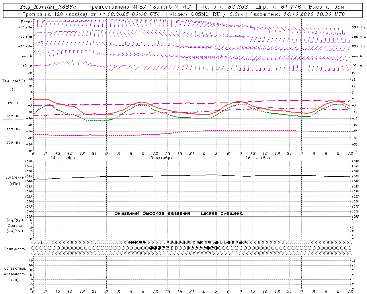The height and width of the screenshot is (294, 367).
Task: Click the Тем-ра(°C) temperature panel label
Action: point(13,81)
